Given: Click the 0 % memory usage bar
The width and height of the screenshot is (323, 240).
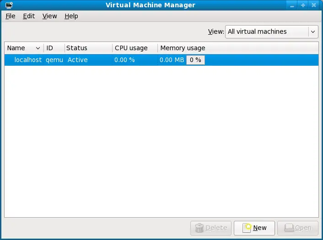Looking at the screenshot, I should click(x=195, y=60).
